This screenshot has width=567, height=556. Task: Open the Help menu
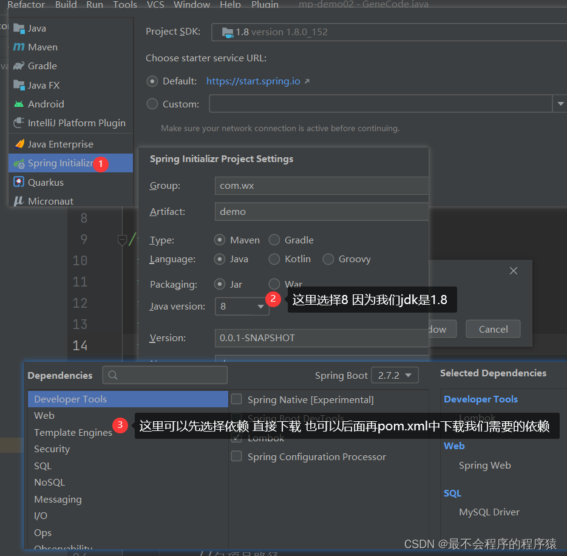pyautogui.click(x=230, y=4)
